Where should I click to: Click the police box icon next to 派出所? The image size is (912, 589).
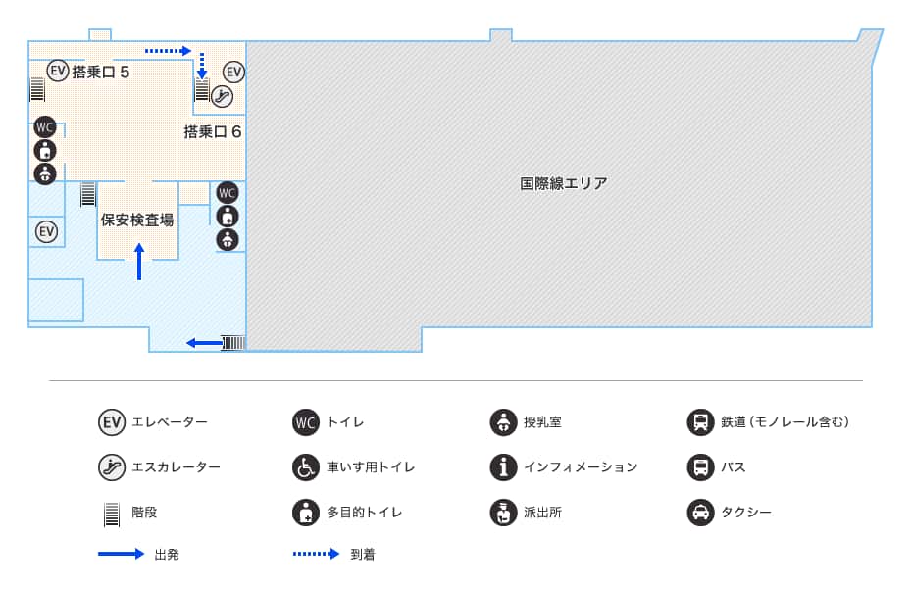(x=503, y=513)
